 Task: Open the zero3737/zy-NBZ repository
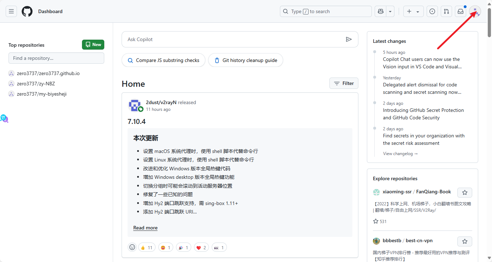(x=36, y=84)
